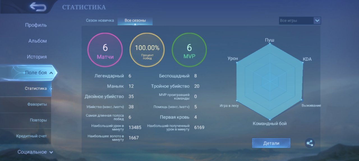Image resolution: width=359 pixels, height=161 pixels.
Task: Go to the История section
Action: pyautogui.click(x=37, y=57)
